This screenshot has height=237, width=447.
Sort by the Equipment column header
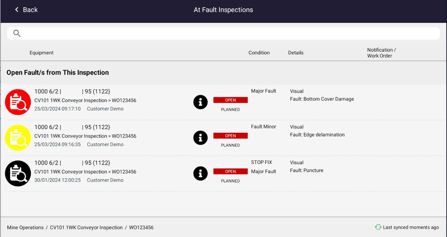[x=41, y=52]
